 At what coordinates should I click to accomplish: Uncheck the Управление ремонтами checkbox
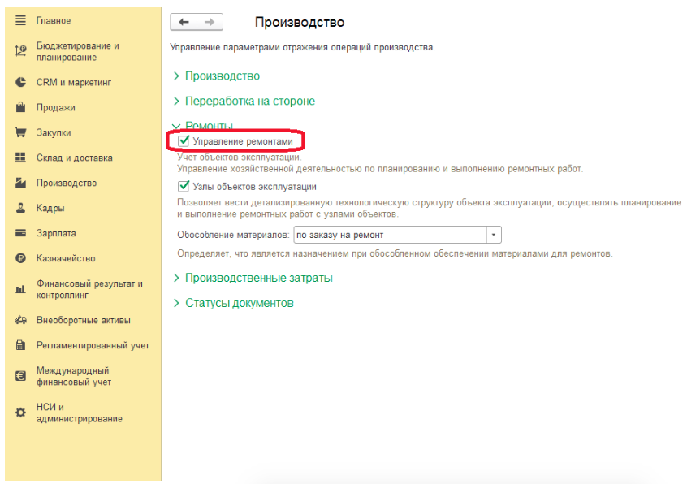(184, 141)
